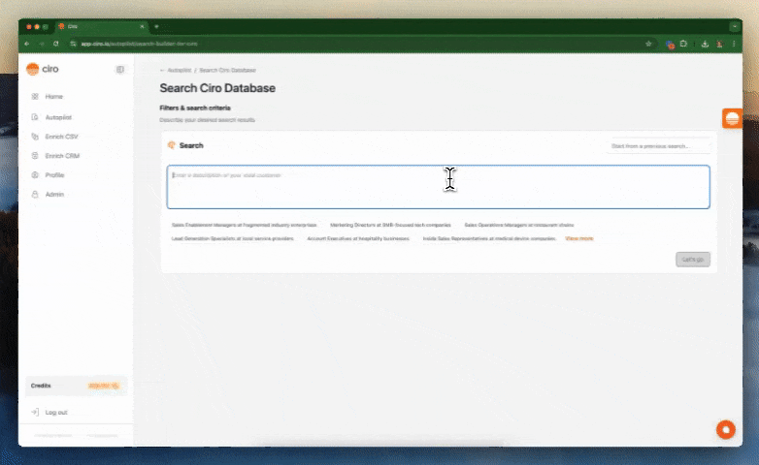Screen dimensions: 759x465
Task: Open the browser three-dot menu
Action: (x=734, y=44)
